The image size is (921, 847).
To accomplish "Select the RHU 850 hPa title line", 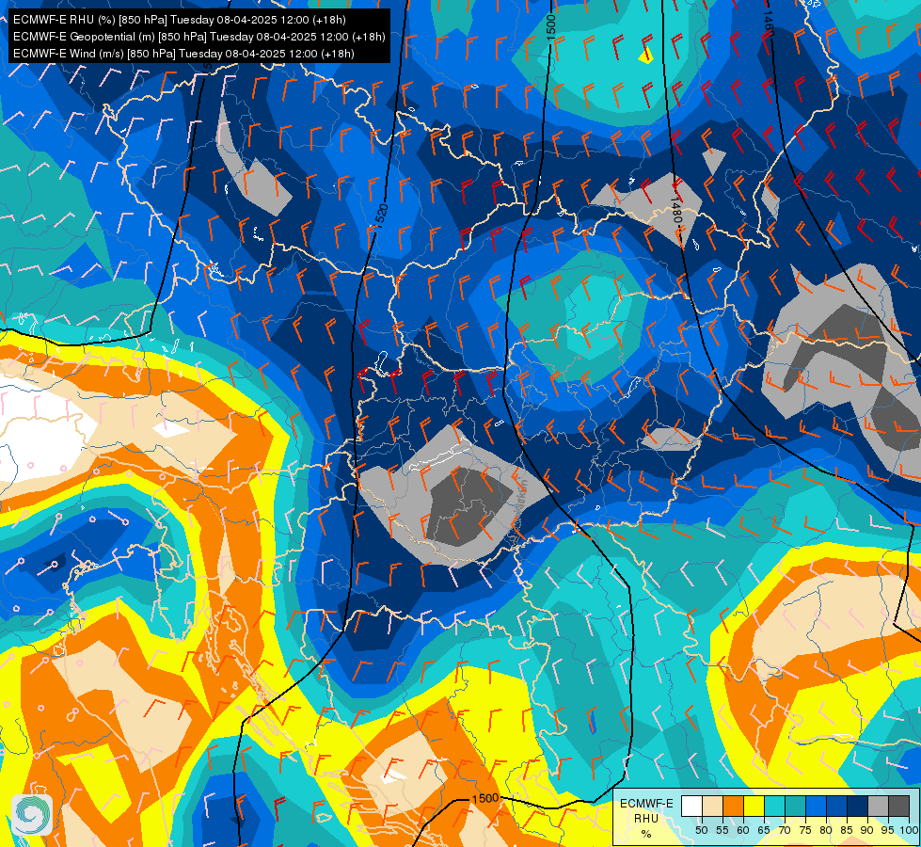I will (179, 20).
